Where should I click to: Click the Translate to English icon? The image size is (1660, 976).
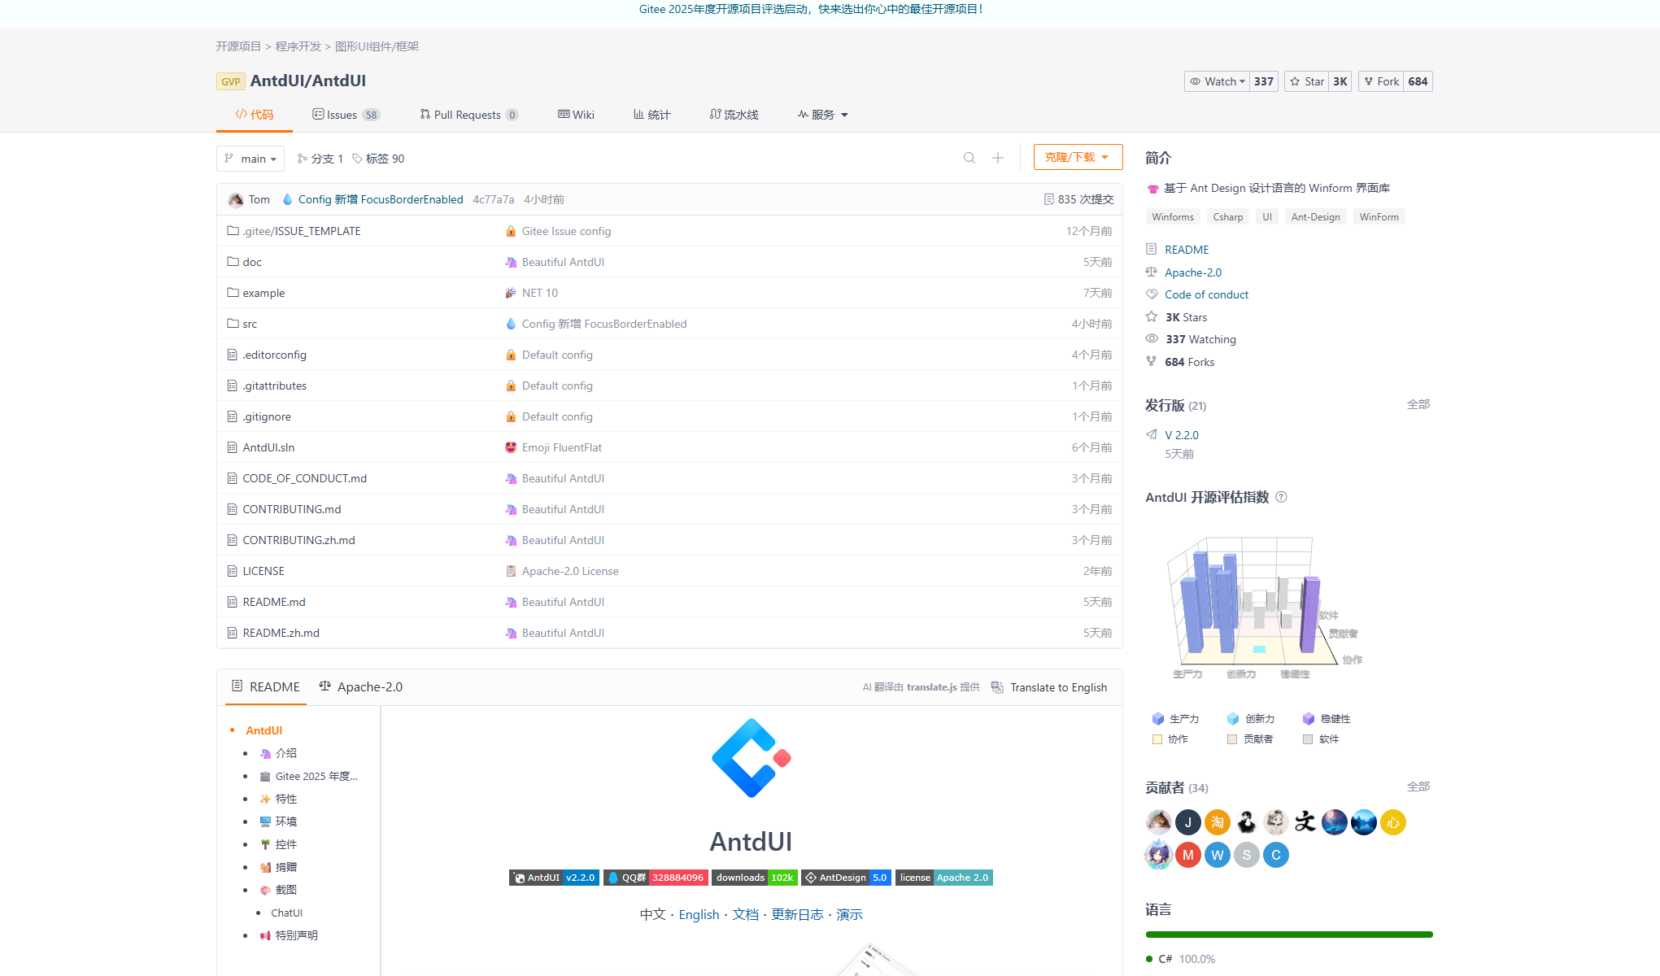[x=997, y=687]
